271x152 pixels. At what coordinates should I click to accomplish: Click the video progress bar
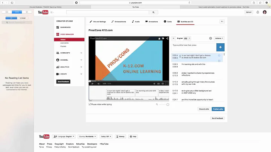point(129,81)
